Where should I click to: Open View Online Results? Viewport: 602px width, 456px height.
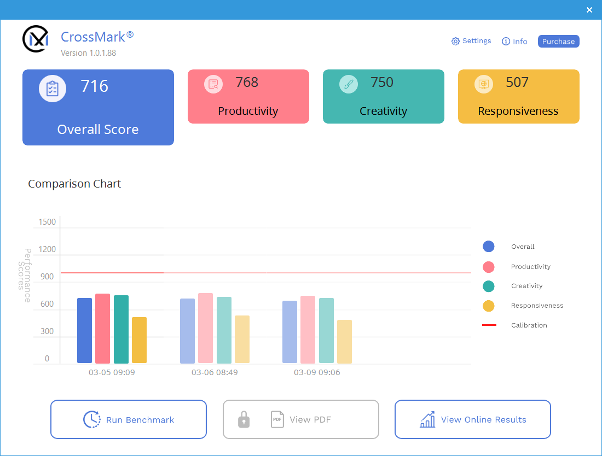tap(473, 419)
